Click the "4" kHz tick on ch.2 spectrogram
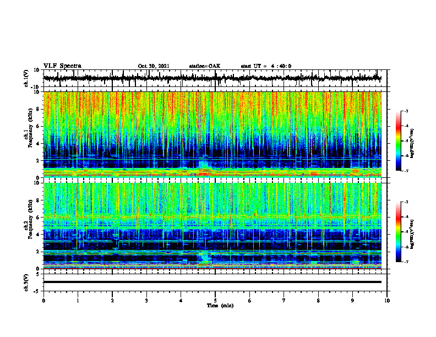 pyautogui.click(x=38, y=235)
